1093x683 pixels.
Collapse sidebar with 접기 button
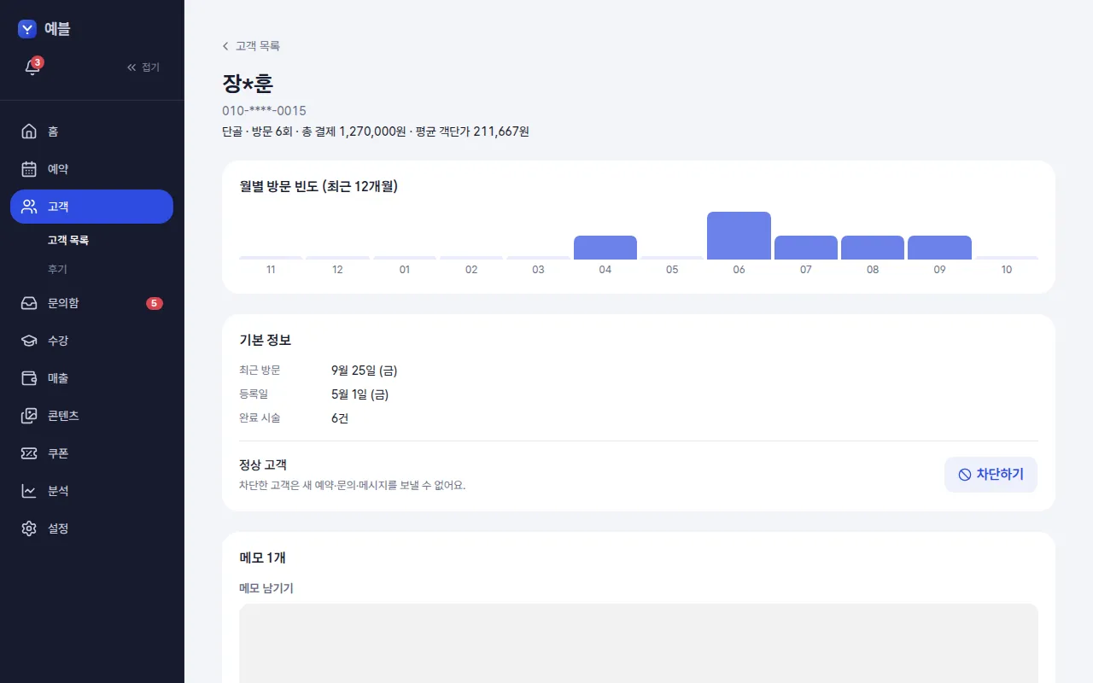(x=143, y=67)
